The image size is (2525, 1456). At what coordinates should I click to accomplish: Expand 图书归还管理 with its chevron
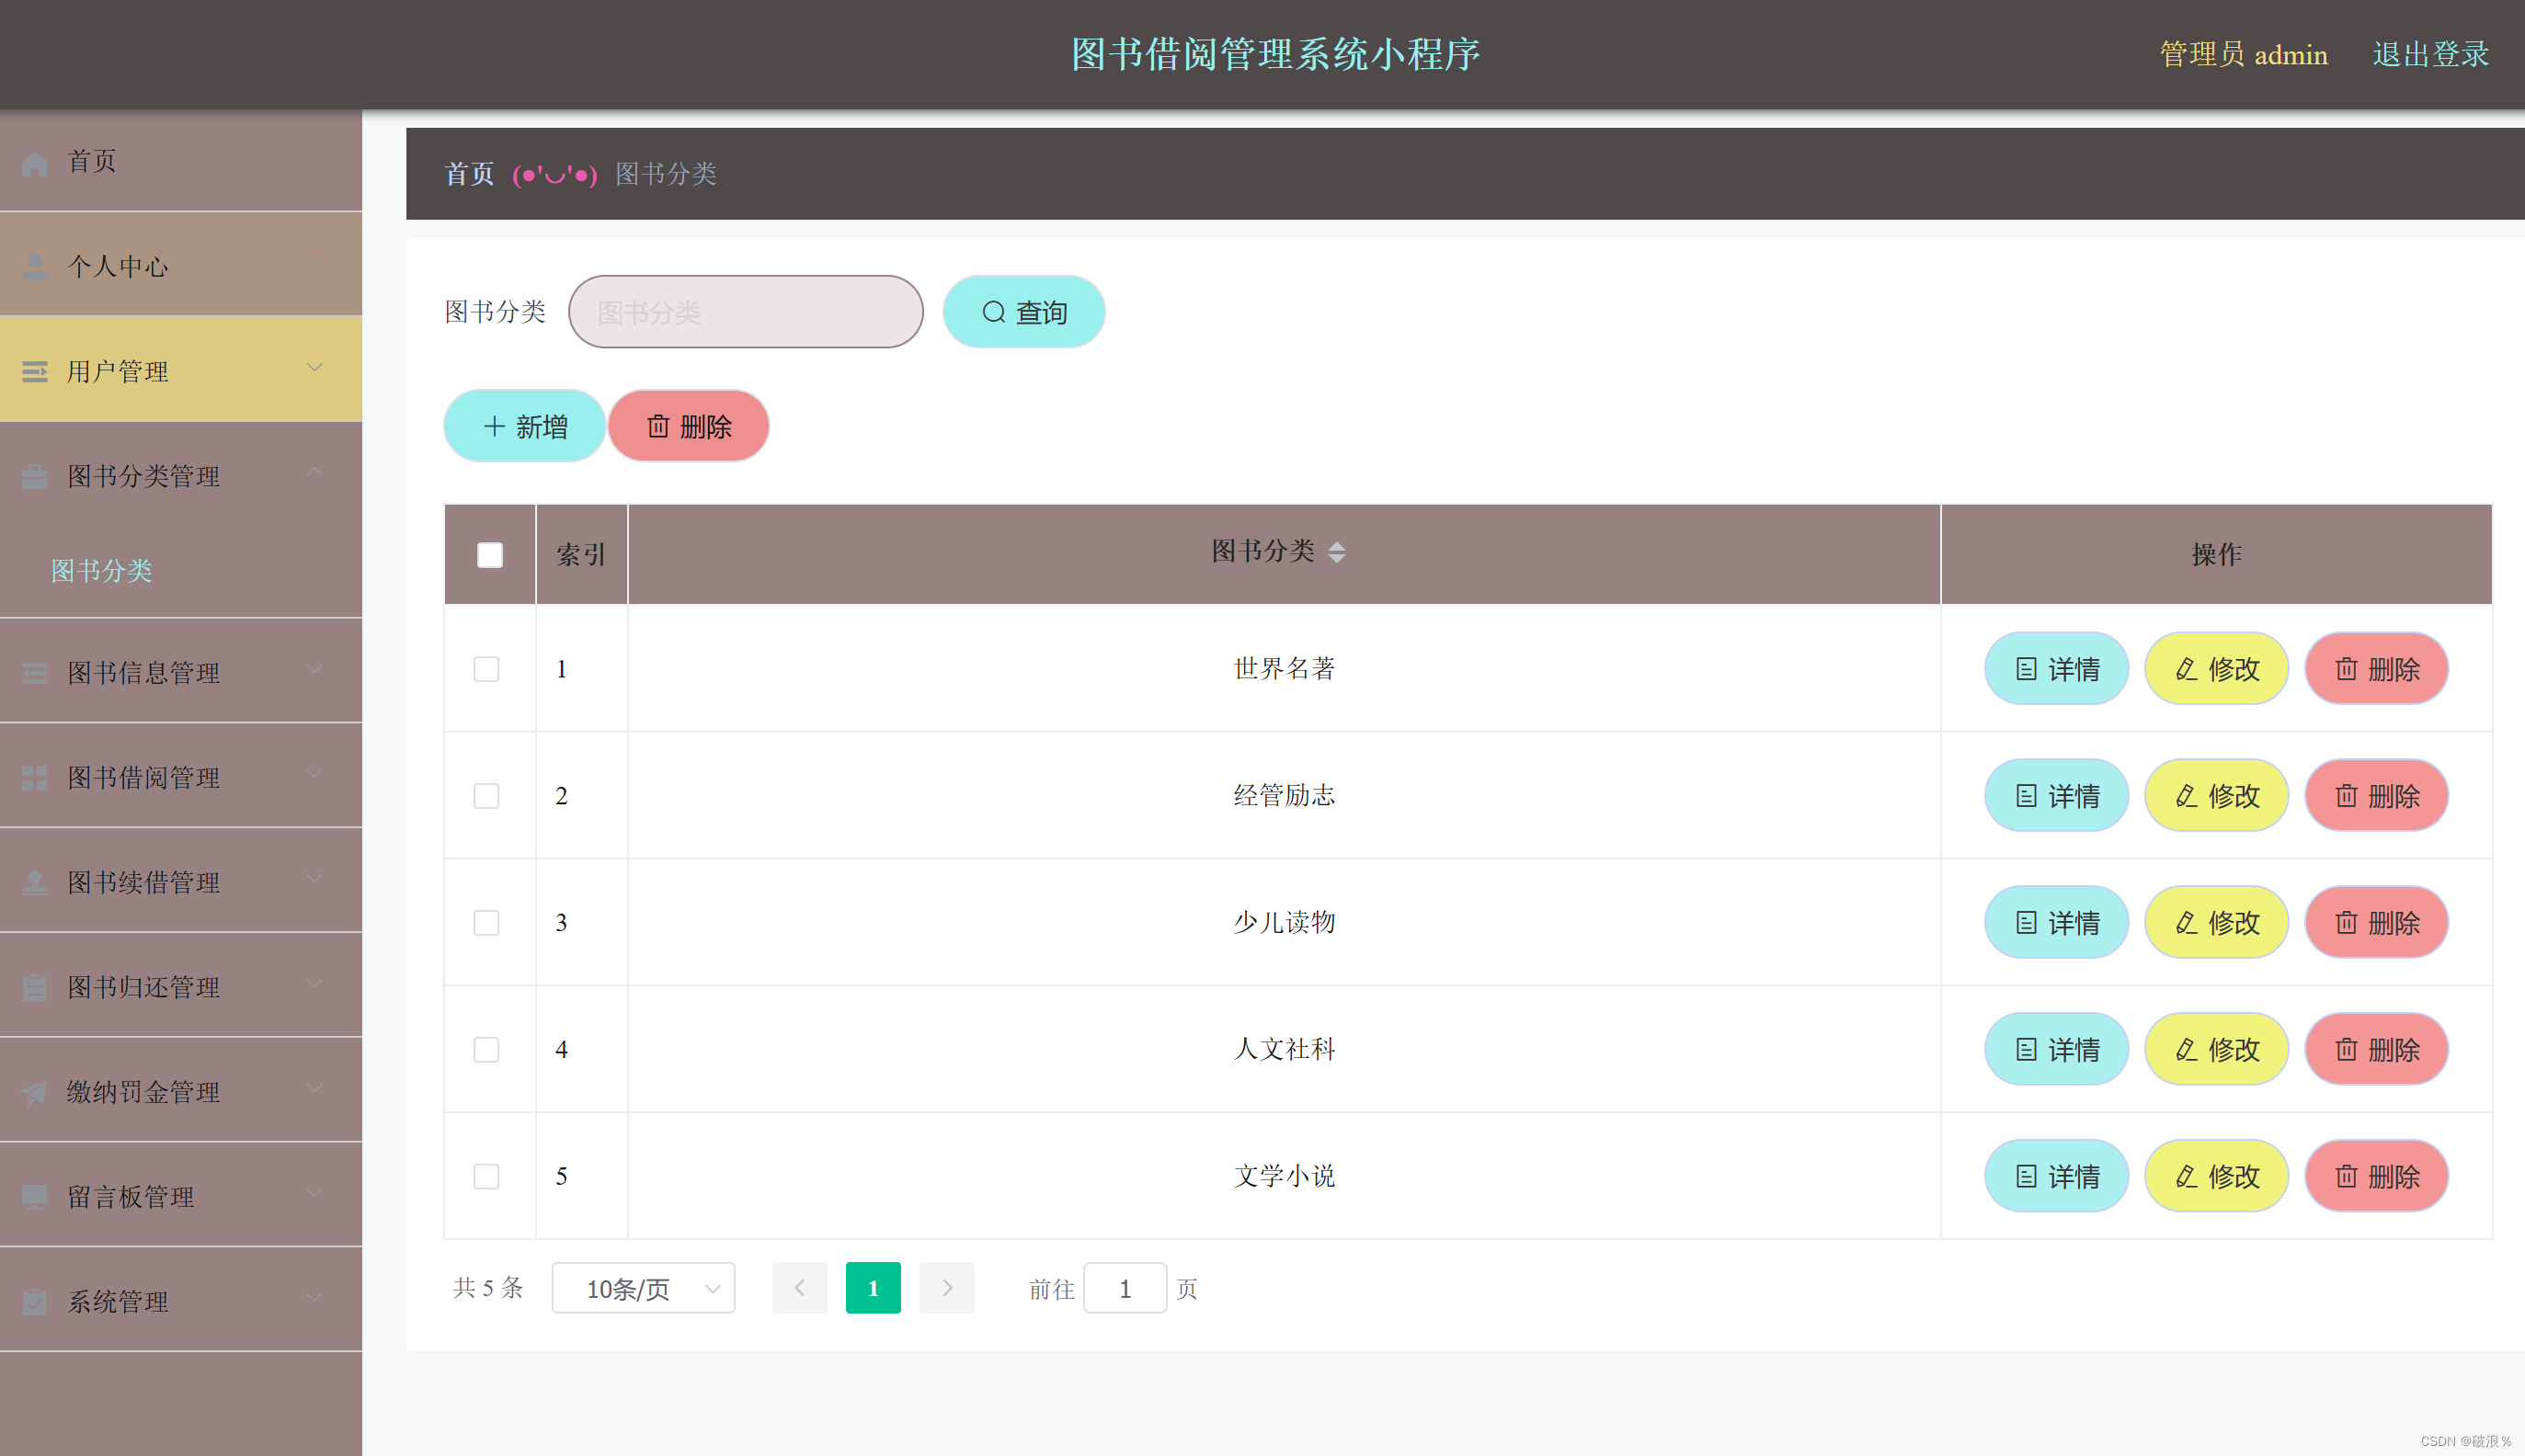[x=314, y=983]
